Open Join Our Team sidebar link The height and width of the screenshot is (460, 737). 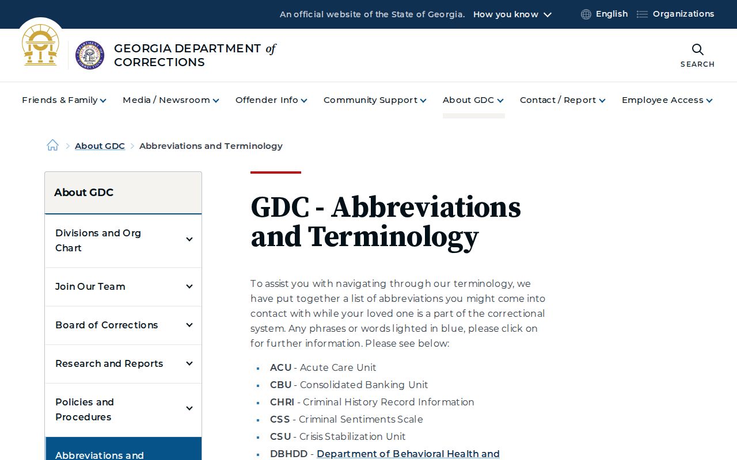(90, 286)
